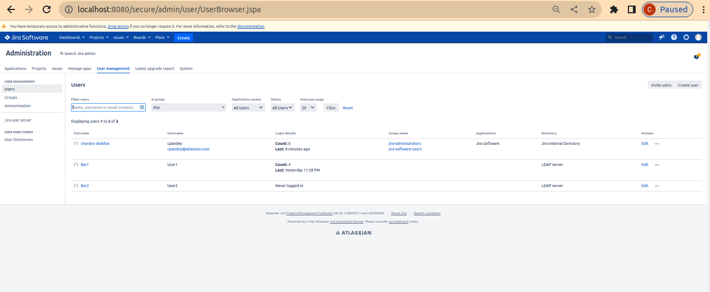This screenshot has width=710, height=292.
Task: Toggle the browser side panel icon
Action: pyautogui.click(x=631, y=9)
